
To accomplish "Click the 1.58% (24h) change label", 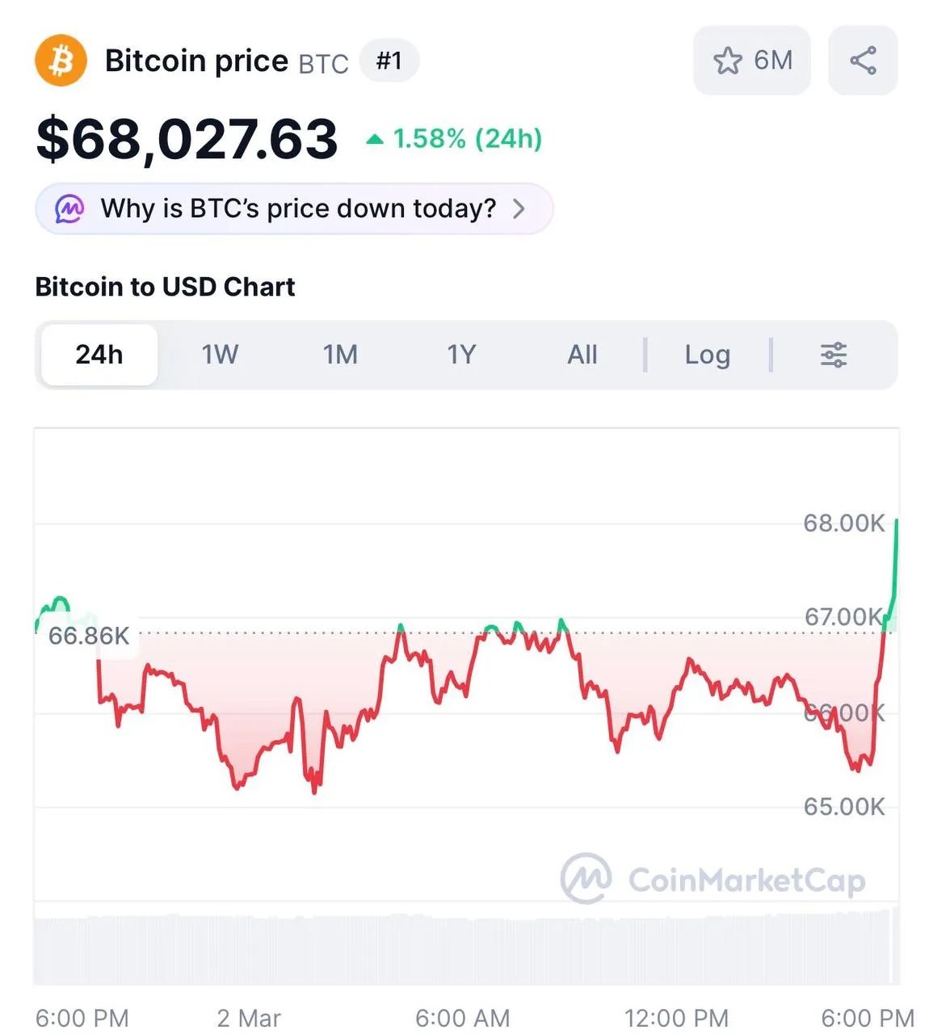I will [x=467, y=139].
